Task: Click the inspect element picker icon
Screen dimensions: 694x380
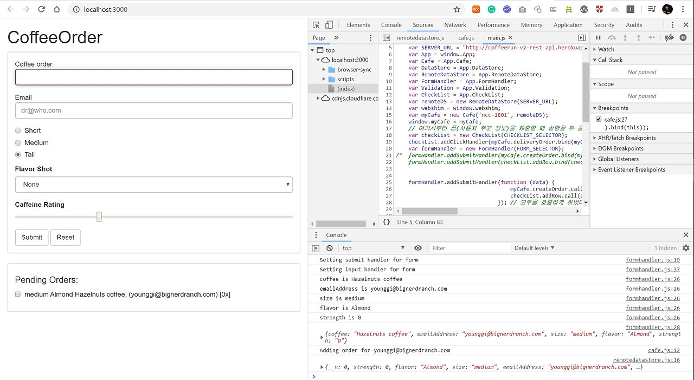Action: (316, 25)
